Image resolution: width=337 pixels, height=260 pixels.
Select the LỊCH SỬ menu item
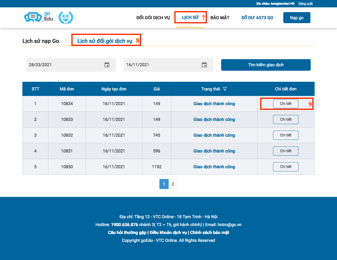pos(190,18)
